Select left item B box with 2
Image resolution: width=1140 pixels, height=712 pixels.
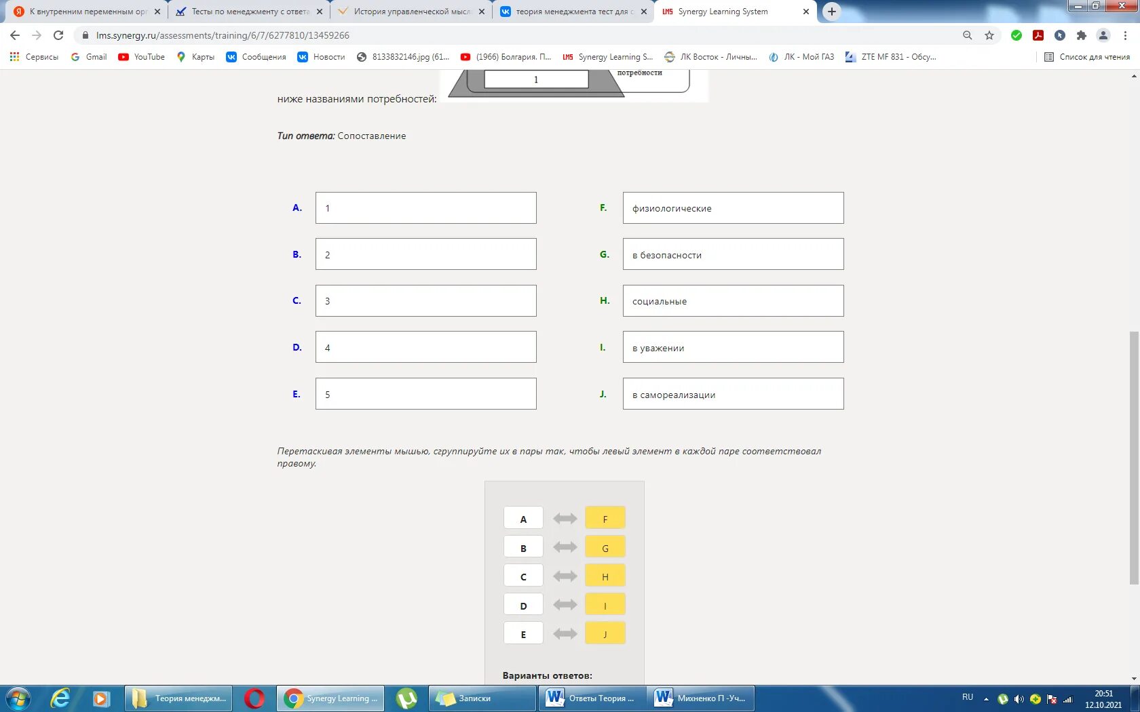pyautogui.click(x=425, y=254)
